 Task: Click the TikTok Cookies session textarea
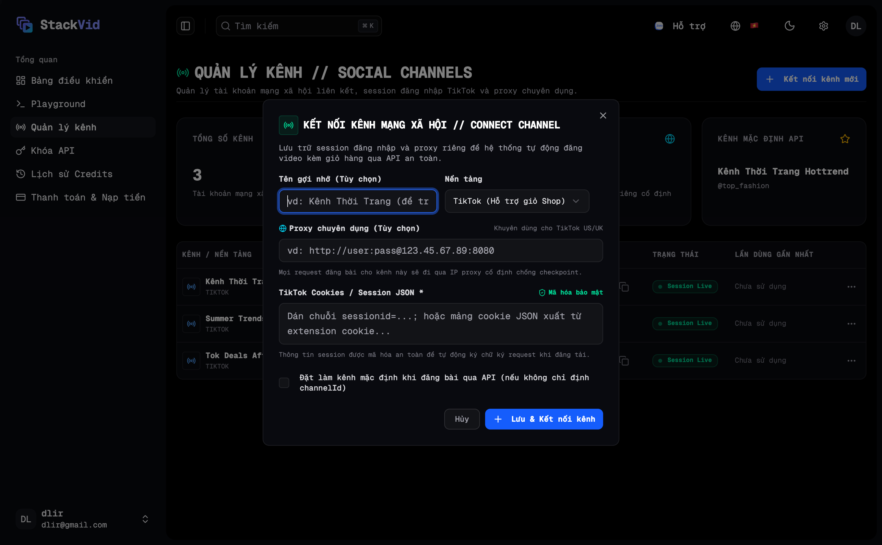click(441, 324)
